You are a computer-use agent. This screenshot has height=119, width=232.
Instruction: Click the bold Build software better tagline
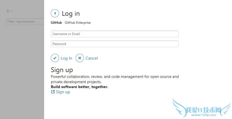[79, 87]
